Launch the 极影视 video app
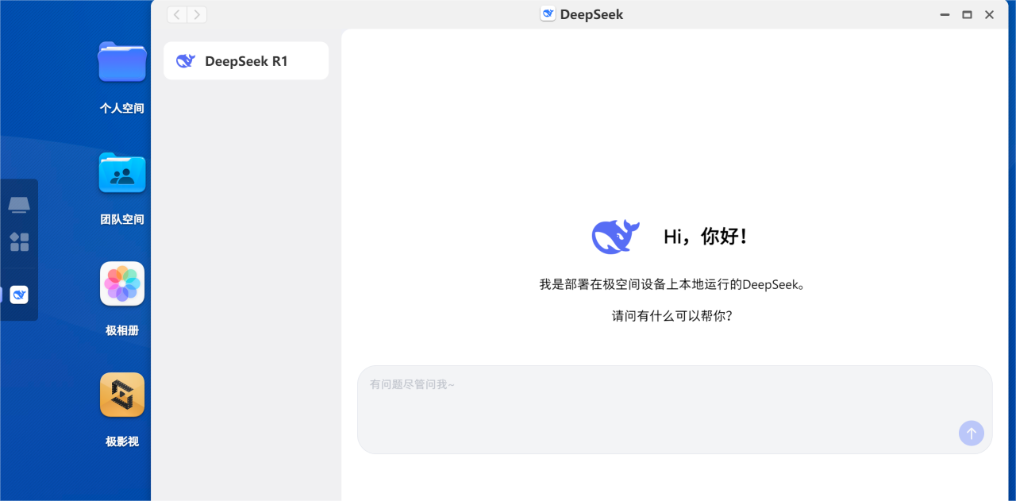This screenshot has height=501, width=1016. click(x=122, y=395)
